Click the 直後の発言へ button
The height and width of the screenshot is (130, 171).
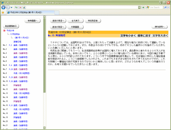[x=58, y=27]
